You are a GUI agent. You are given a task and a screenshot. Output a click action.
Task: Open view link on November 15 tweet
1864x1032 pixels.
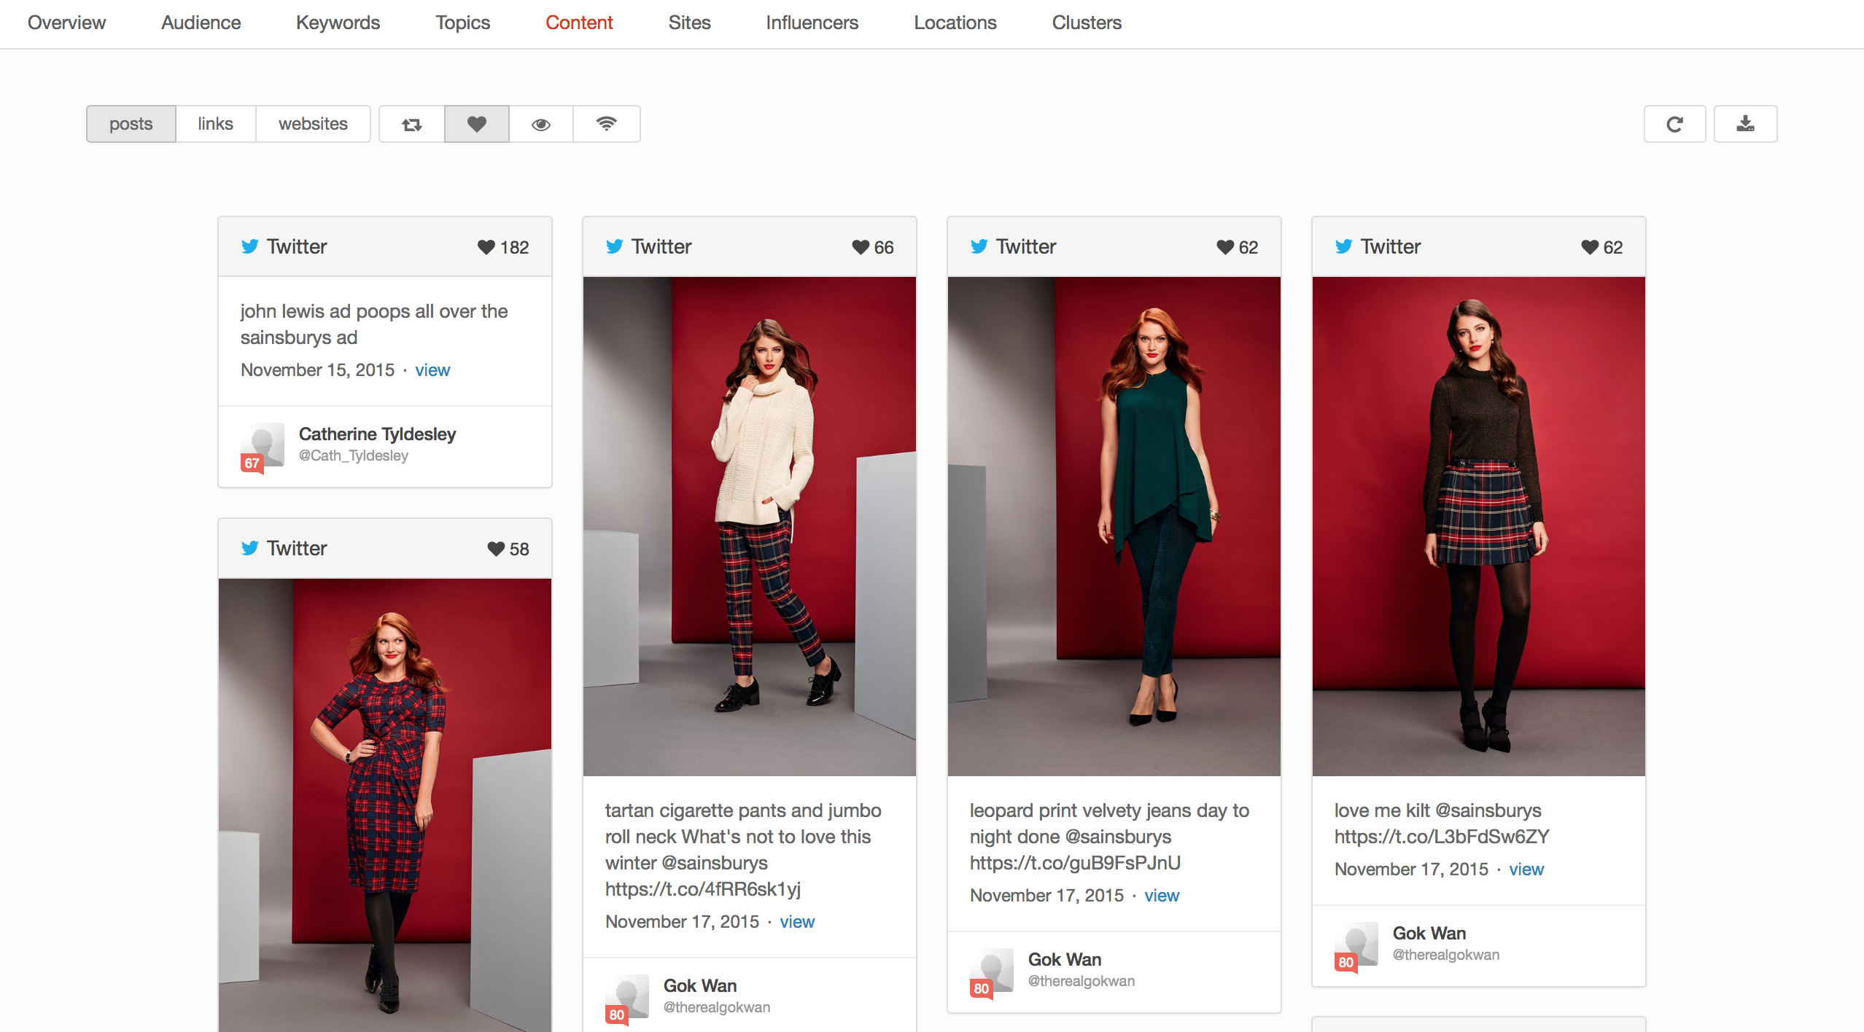pos(432,370)
